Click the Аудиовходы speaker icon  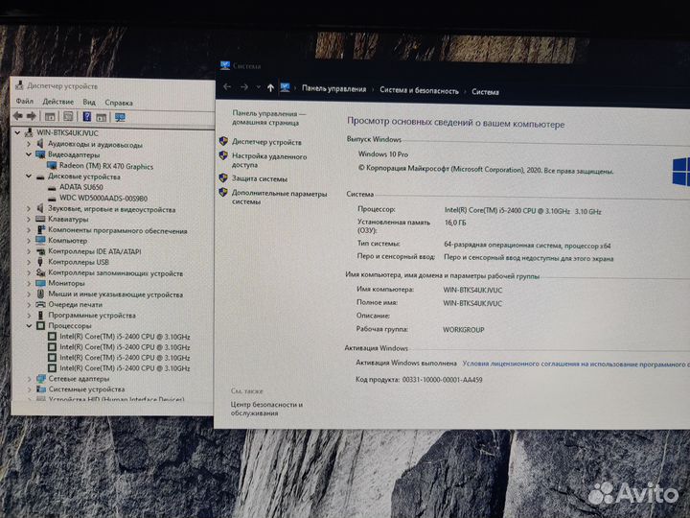pos(40,144)
